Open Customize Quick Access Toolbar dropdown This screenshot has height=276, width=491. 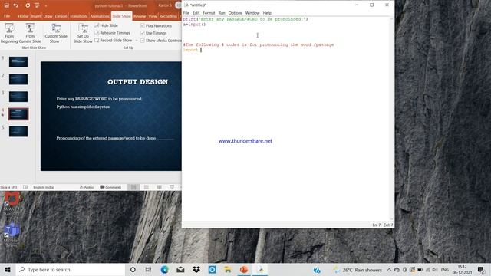[46, 5]
